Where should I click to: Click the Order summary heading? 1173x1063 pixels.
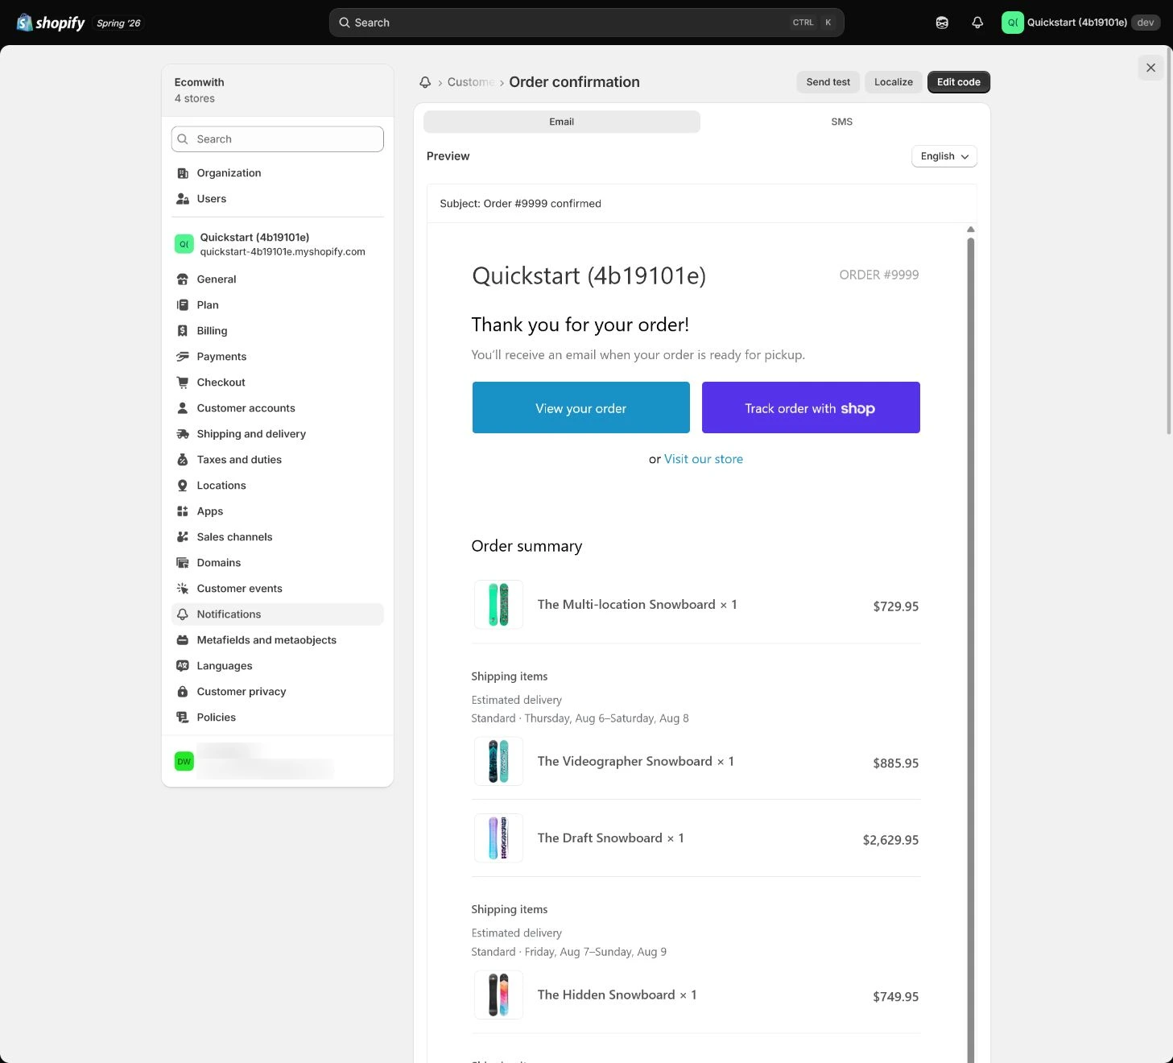527,546
